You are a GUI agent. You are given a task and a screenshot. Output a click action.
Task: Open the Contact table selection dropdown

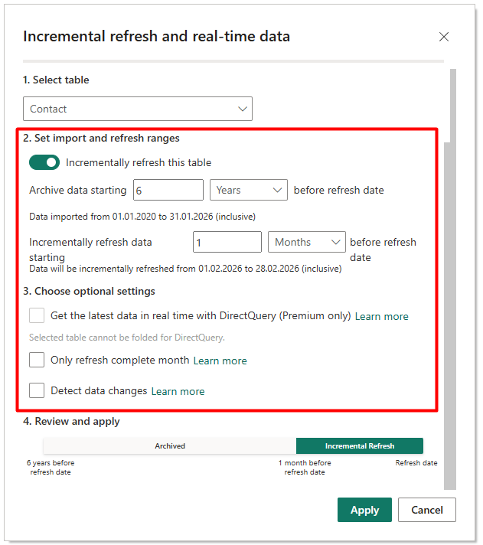pyautogui.click(x=138, y=109)
